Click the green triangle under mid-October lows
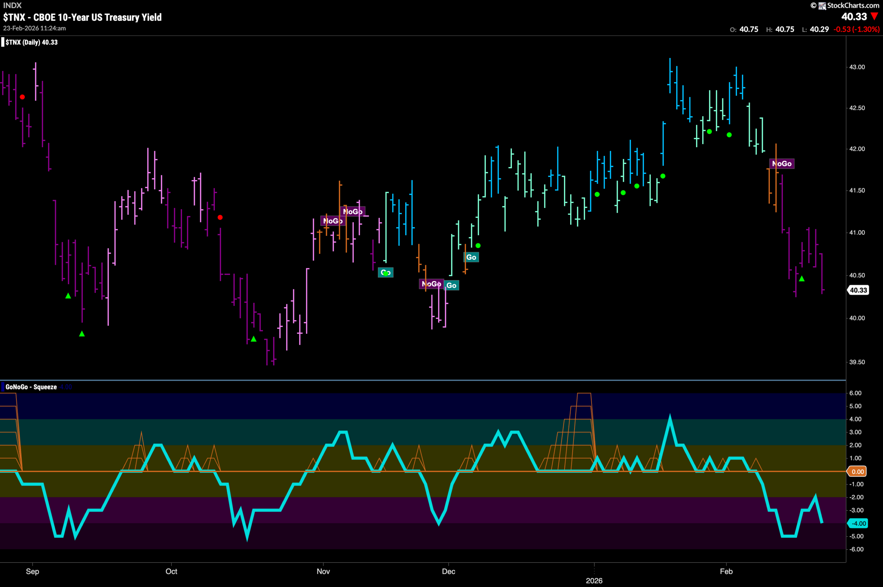Image resolution: width=883 pixels, height=587 pixels. pos(254,339)
